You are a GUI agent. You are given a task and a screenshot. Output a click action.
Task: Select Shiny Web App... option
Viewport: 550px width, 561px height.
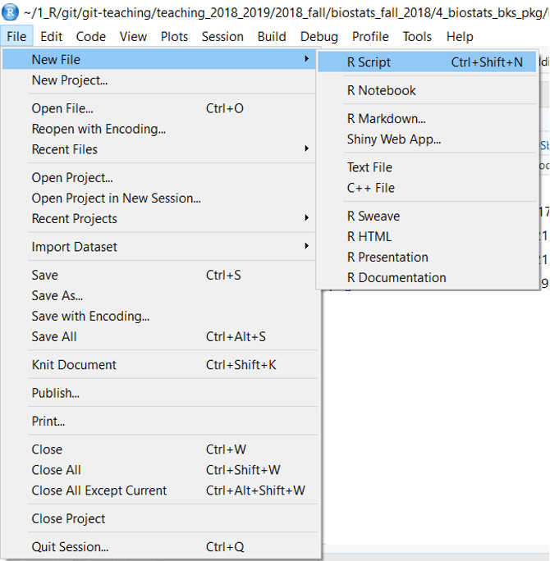pyautogui.click(x=427, y=139)
